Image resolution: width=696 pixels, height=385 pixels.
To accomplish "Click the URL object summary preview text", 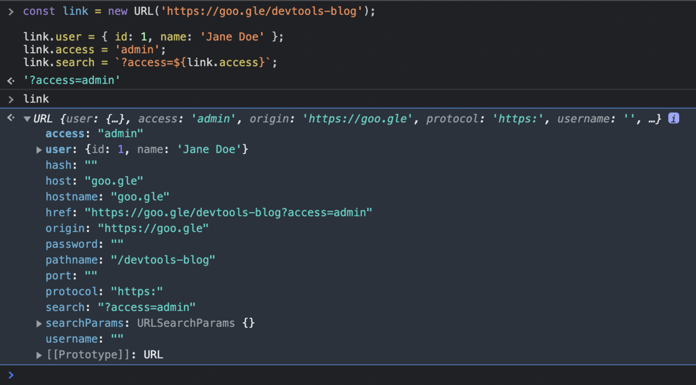I will tap(347, 119).
